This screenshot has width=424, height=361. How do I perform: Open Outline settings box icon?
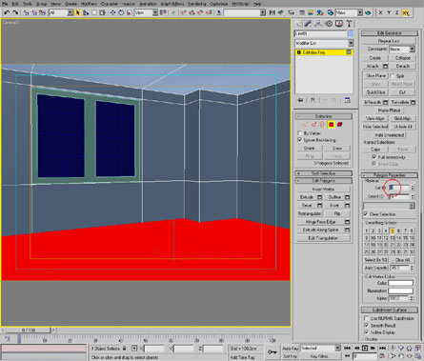(x=347, y=197)
